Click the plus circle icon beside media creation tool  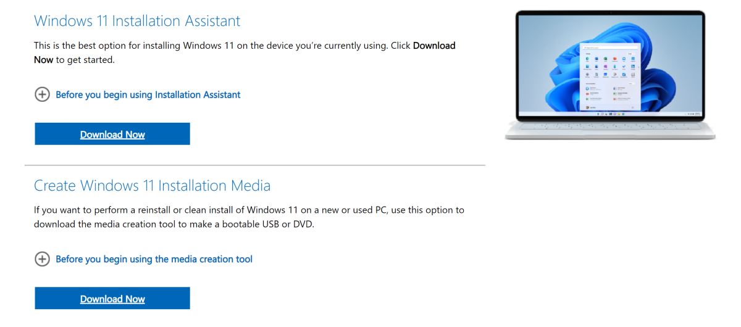(x=42, y=259)
